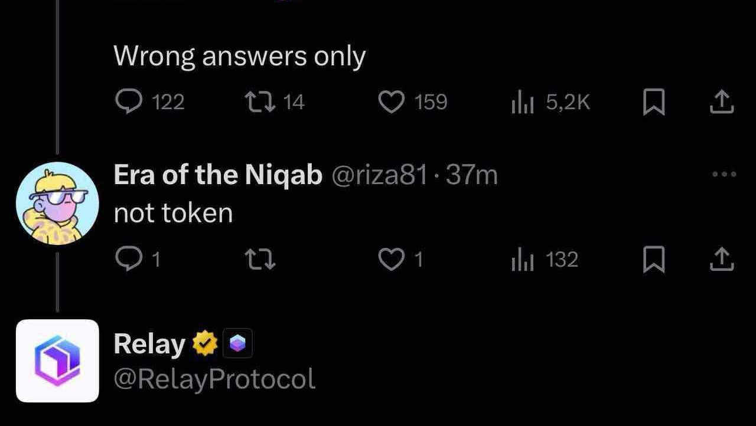Visit the @riza81 handle
This screenshot has width=756, height=426.
click(380, 175)
